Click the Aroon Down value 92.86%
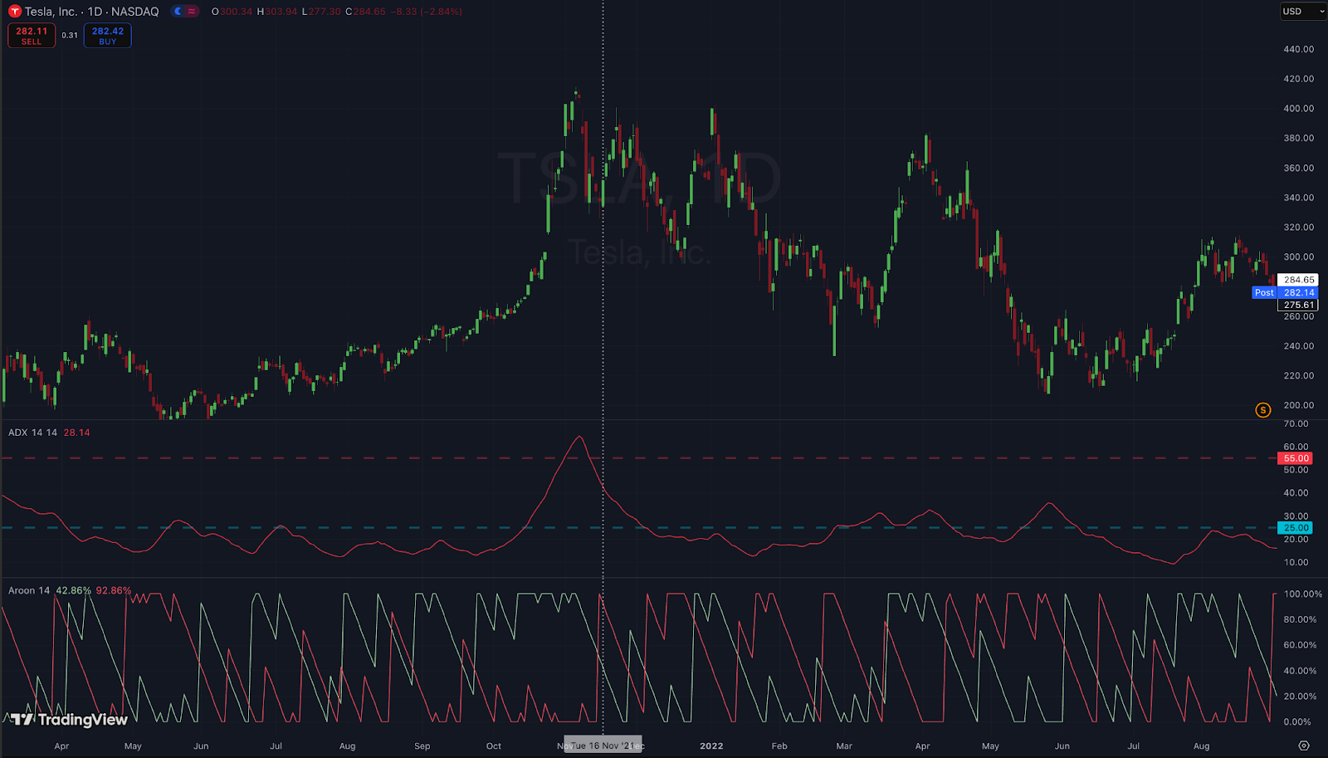The width and height of the screenshot is (1328, 758). [114, 590]
